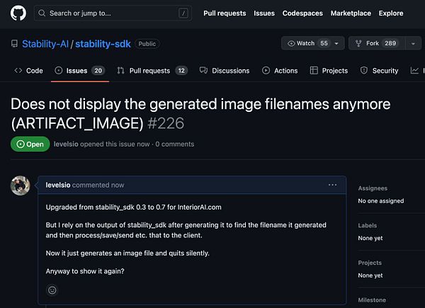
Task: Click the issues counter badge showing 20
Action: [x=98, y=71]
